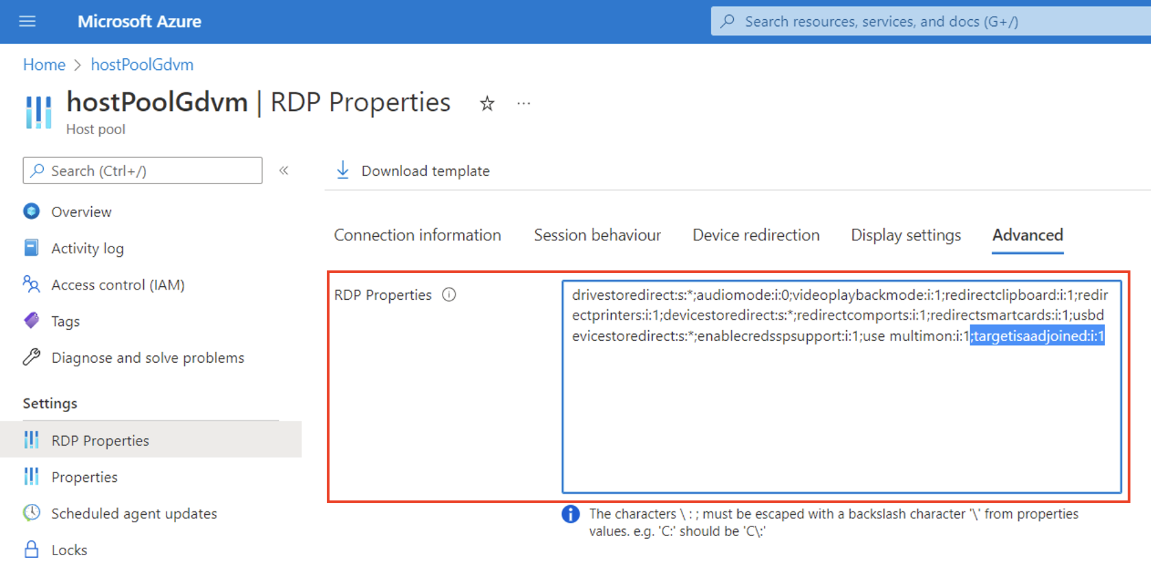This screenshot has height=586, width=1151.
Task: Click the Tags purple tag icon
Action: (32, 320)
